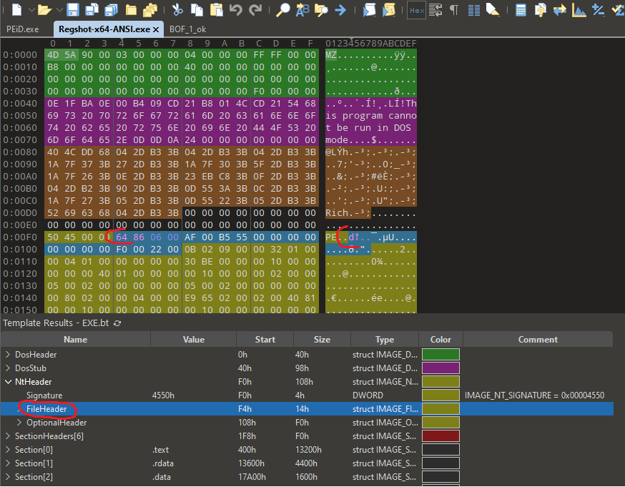Click the Compare Files icon
The height and width of the screenshot is (487, 625).
pyautogui.click(x=540, y=9)
